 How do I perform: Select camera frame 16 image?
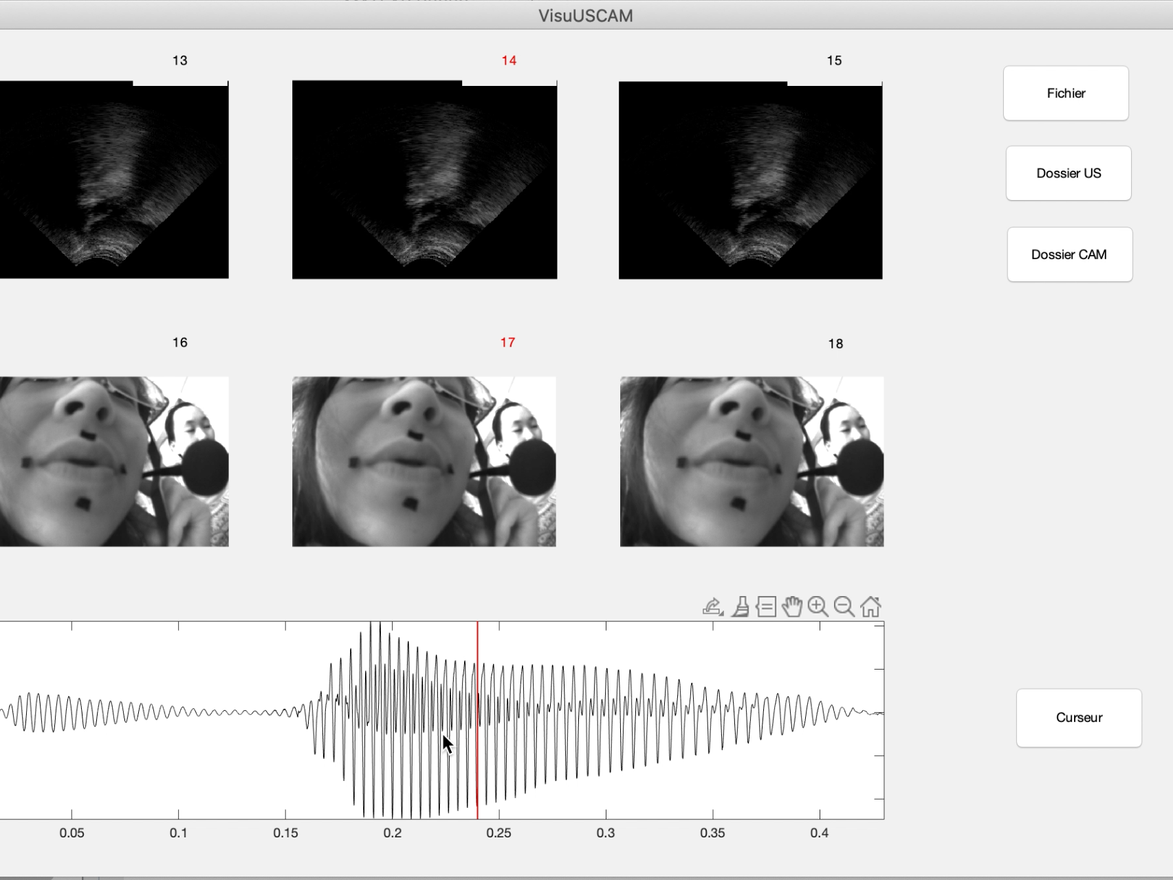click(114, 461)
